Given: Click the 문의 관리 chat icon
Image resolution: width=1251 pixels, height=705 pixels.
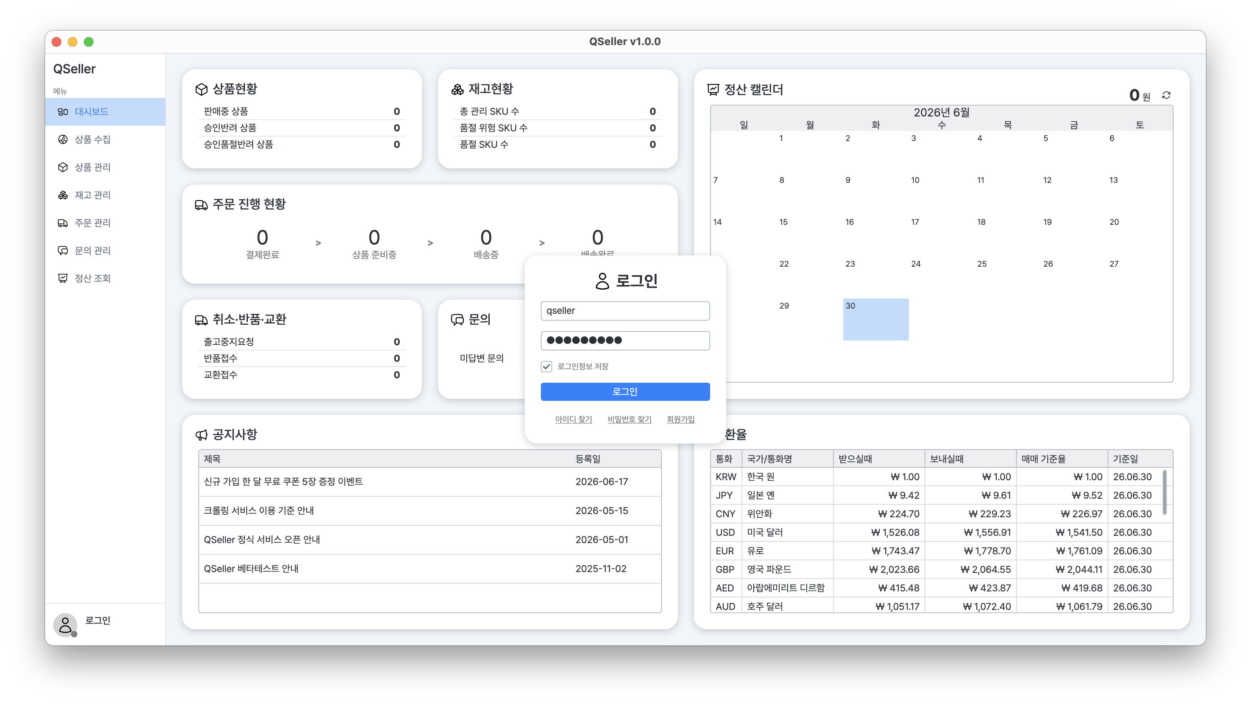Looking at the screenshot, I should click(x=62, y=251).
